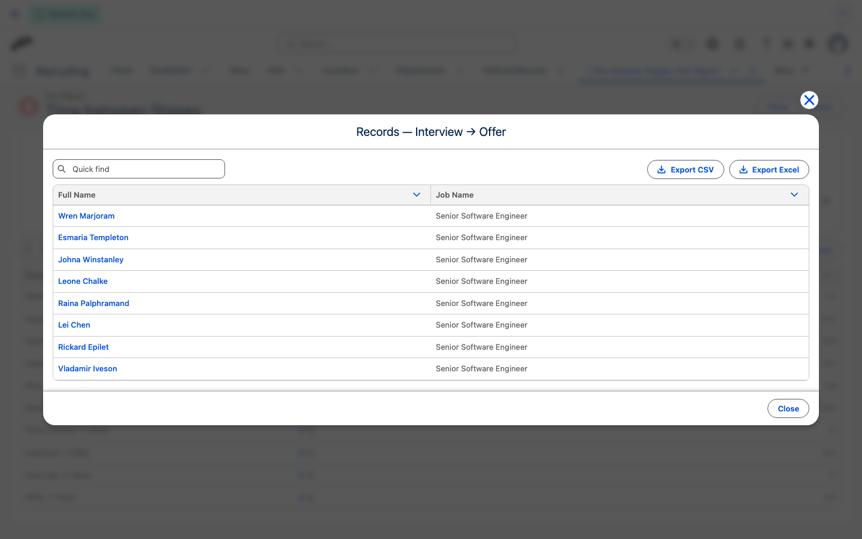Open the Leone Chalke record

(83, 281)
